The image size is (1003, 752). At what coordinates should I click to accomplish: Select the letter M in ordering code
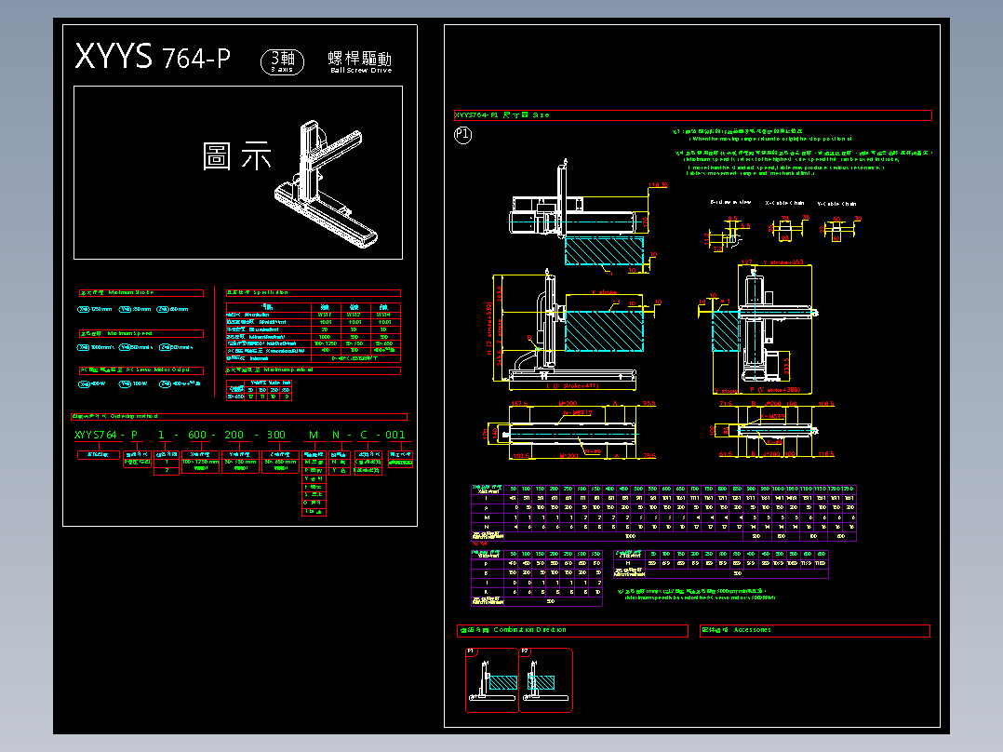314,436
